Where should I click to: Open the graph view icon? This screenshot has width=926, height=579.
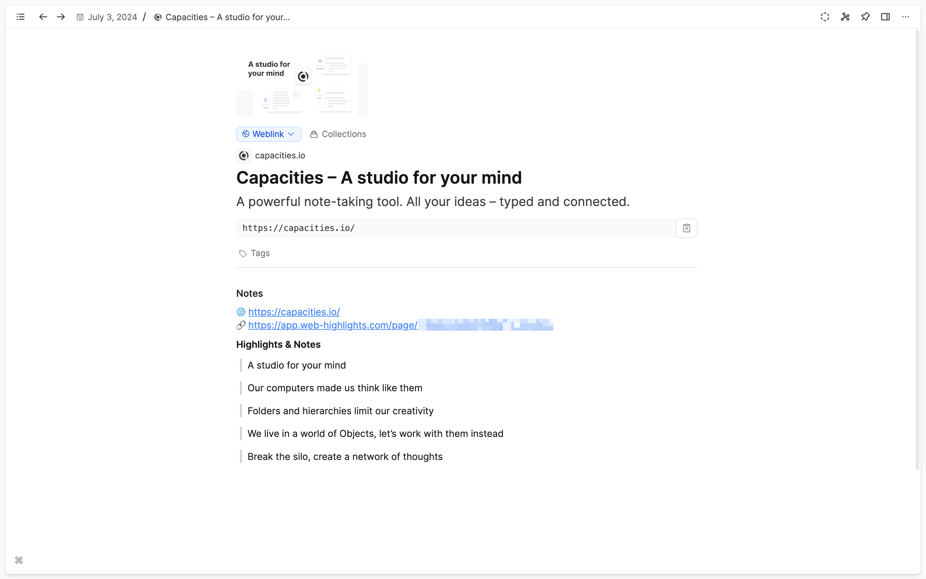845,17
